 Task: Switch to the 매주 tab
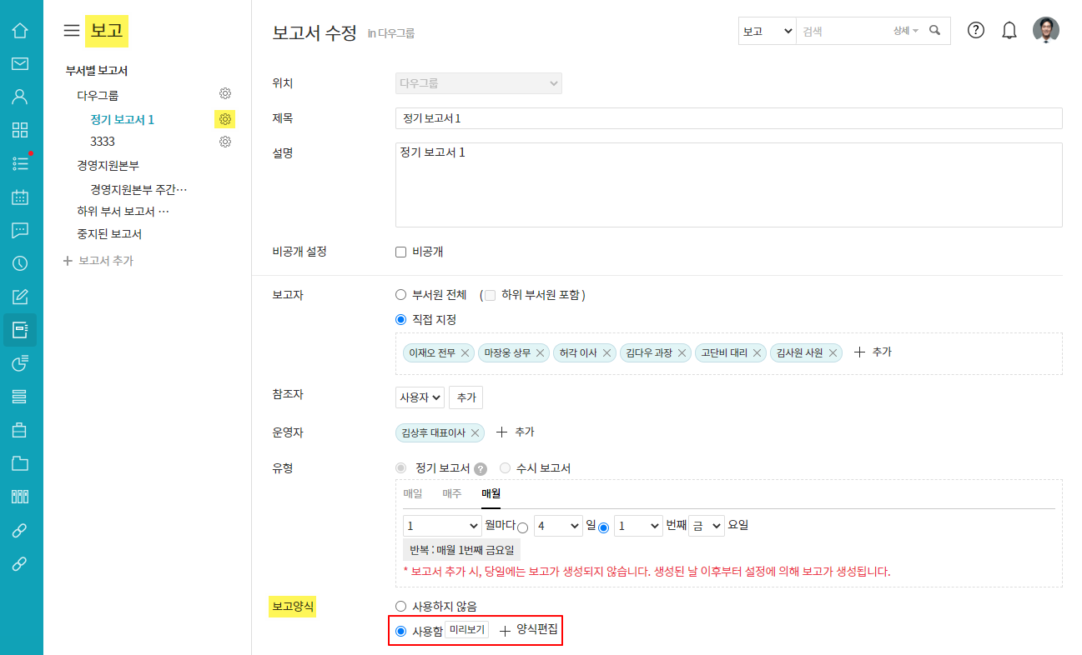451,493
